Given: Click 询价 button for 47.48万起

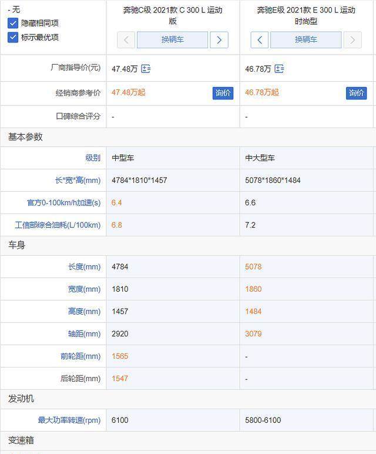Looking at the screenshot, I should [x=223, y=93].
